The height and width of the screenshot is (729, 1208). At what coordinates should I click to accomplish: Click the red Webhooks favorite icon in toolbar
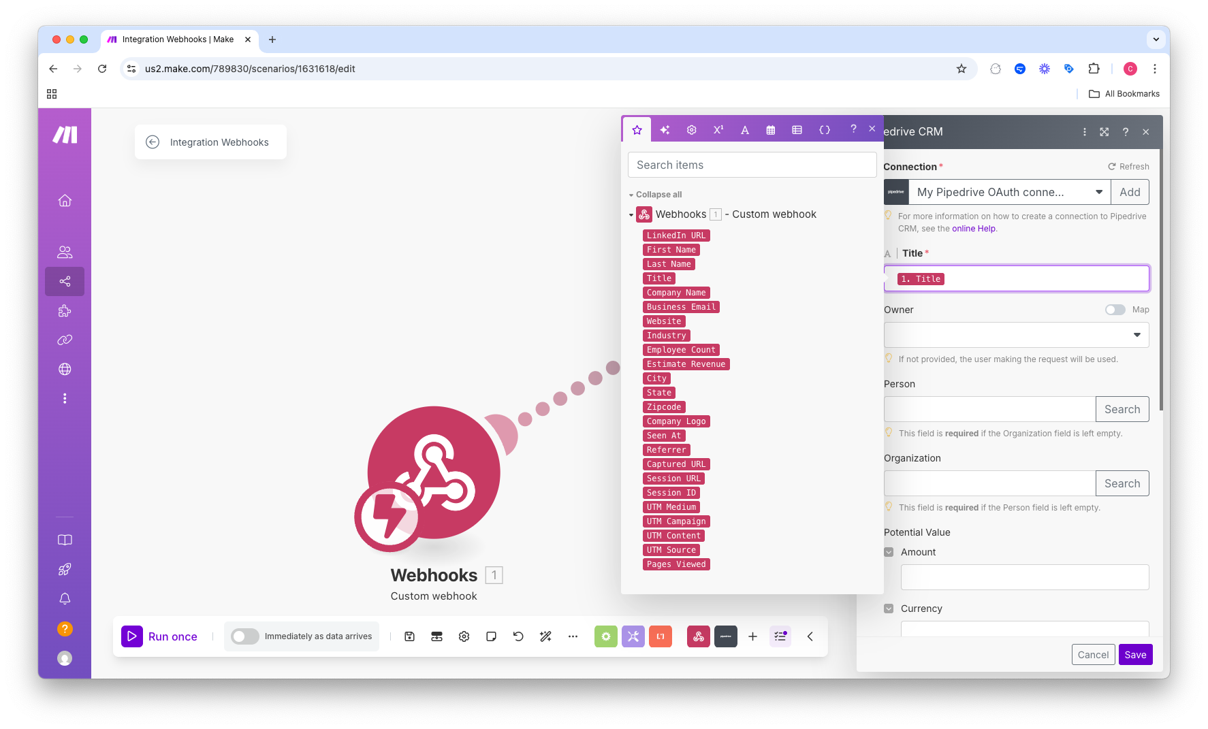[698, 636]
